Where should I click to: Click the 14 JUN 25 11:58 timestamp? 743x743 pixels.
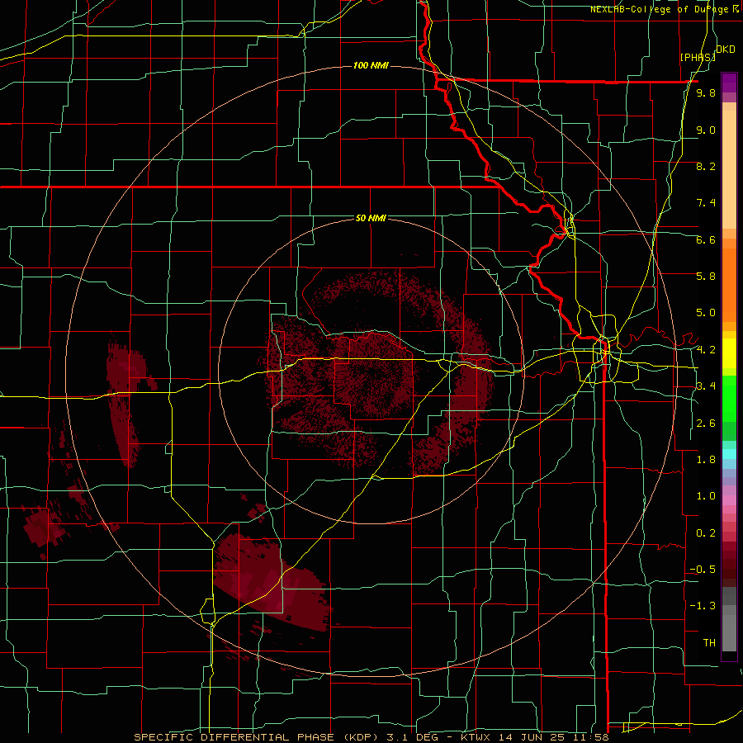click(x=556, y=737)
